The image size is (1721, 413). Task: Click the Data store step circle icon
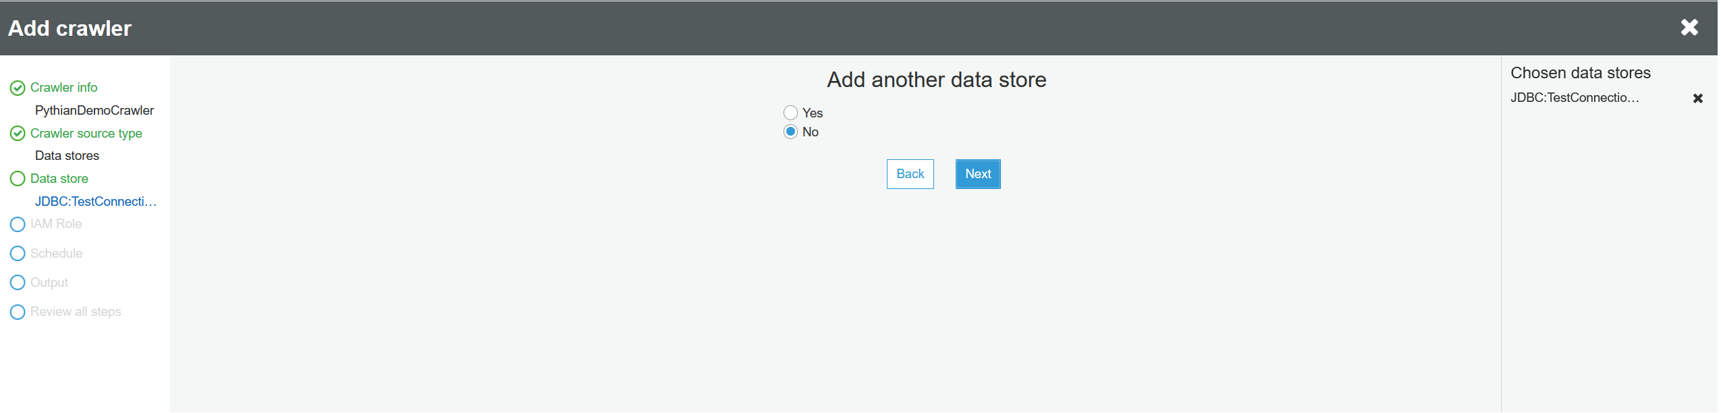18,179
